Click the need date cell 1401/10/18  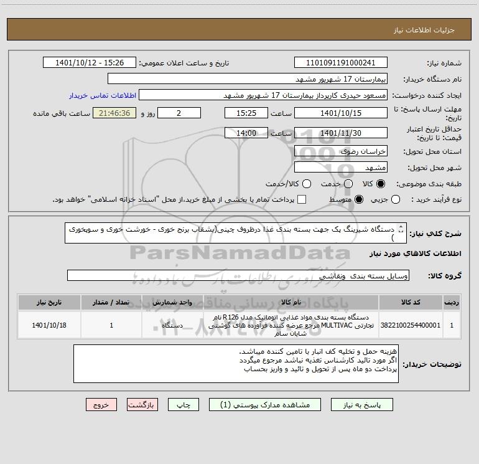pos(49,325)
